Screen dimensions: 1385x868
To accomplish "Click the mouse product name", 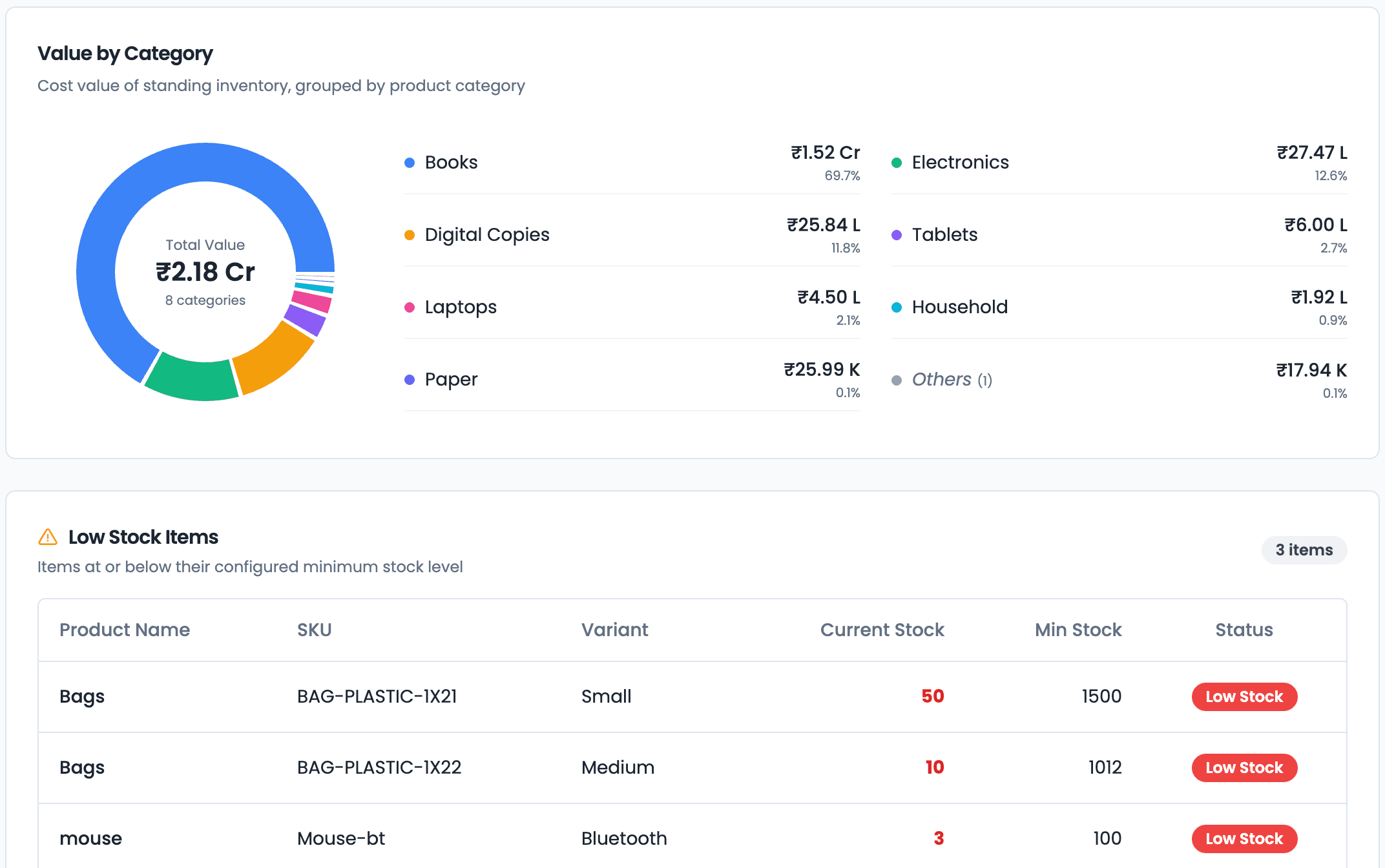I will coord(90,839).
